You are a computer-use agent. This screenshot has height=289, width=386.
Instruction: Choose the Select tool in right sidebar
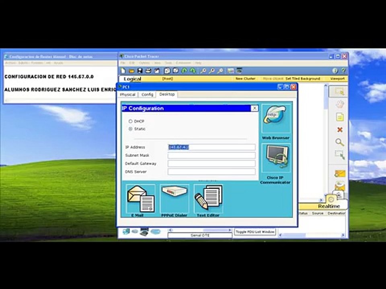point(339,92)
